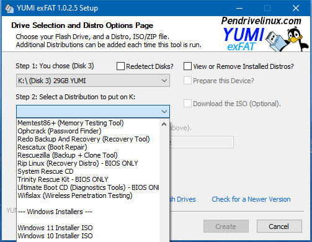Select System Rescue CD from list
The width and height of the screenshot is (312, 242).
pyautogui.click(x=45, y=171)
